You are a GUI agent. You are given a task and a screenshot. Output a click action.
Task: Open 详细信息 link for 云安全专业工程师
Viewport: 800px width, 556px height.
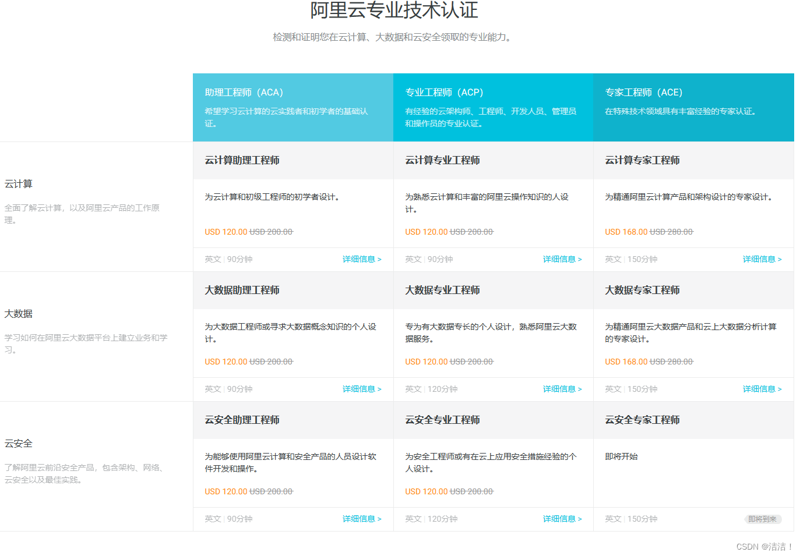click(x=562, y=519)
